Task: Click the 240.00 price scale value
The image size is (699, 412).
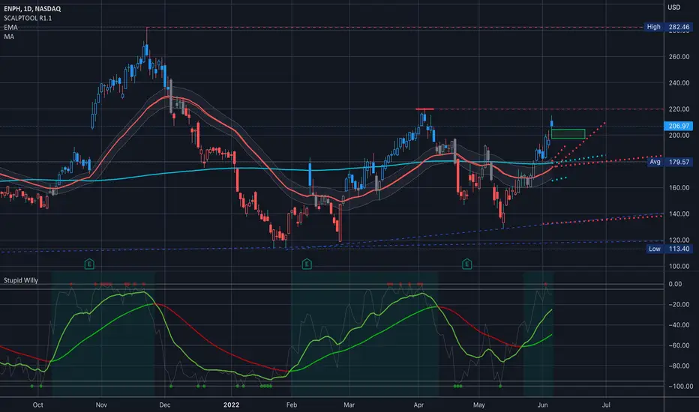Action: (679, 83)
